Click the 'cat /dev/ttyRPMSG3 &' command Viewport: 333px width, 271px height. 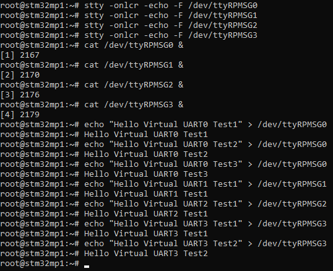pos(134,105)
